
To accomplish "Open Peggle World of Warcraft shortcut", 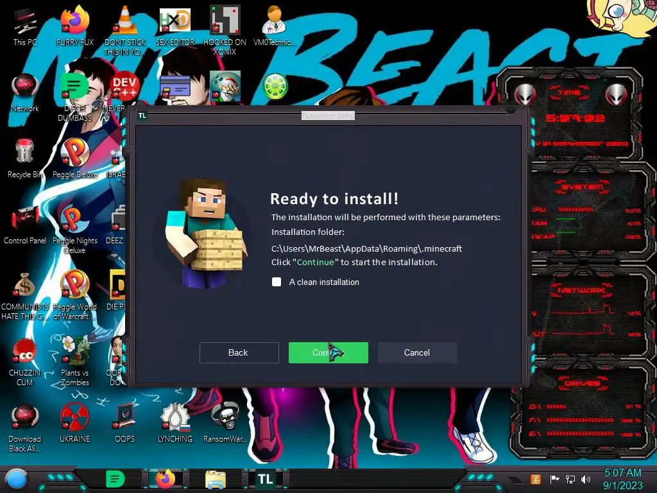I will [74, 295].
